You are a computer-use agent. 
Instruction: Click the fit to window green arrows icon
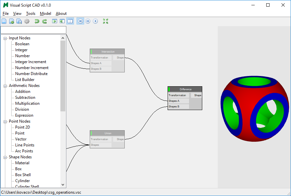coord(106,21)
